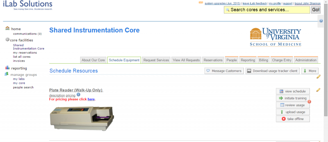328x142 pixels.
Task: Follow the pricing 'here' link
Action: (x=91, y=99)
